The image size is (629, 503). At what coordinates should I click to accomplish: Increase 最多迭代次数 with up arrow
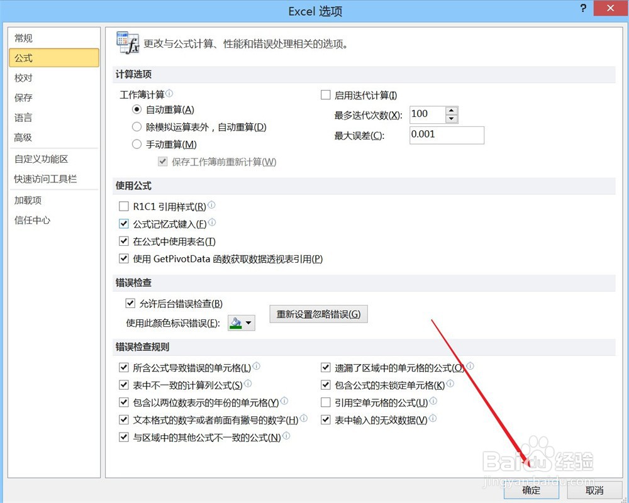point(451,111)
